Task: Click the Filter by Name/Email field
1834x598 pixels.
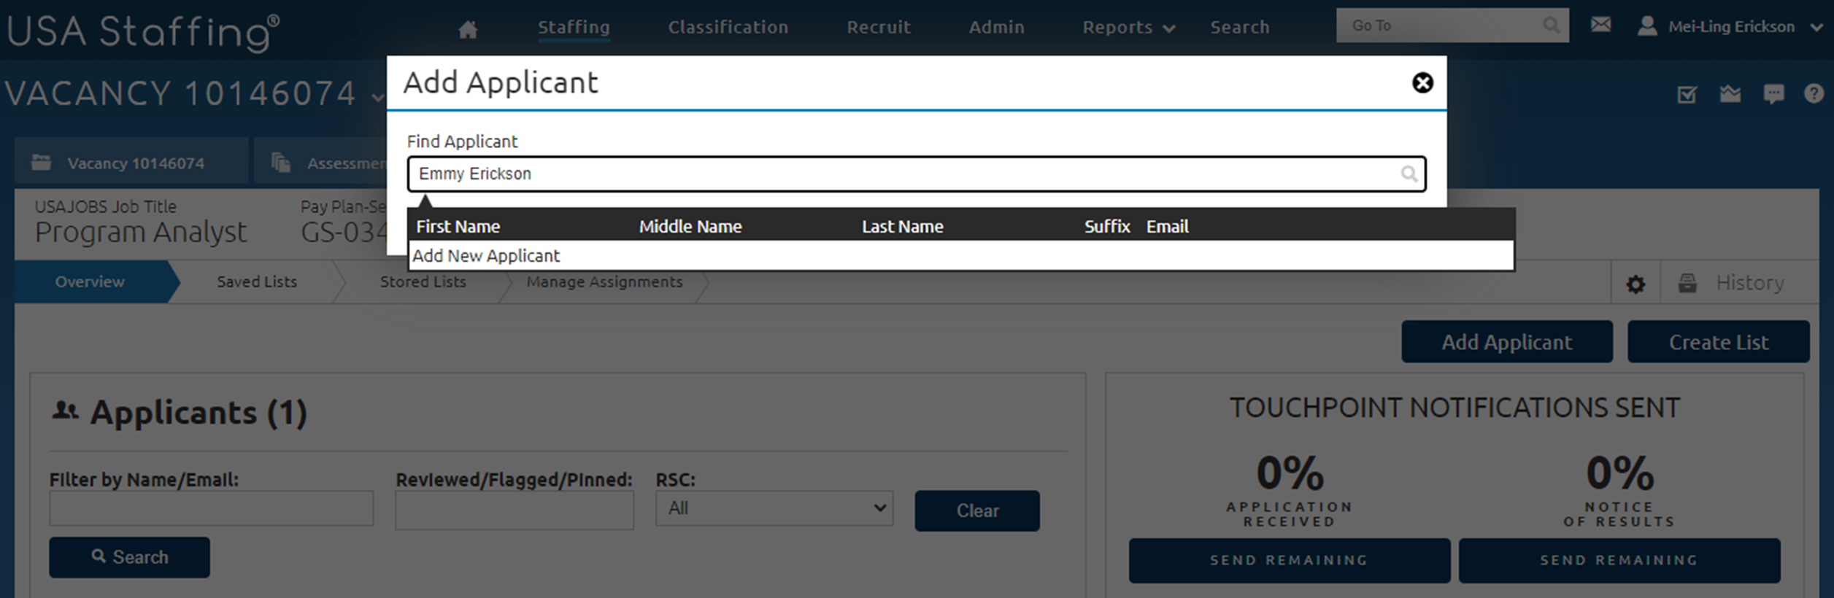Action: click(211, 508)
